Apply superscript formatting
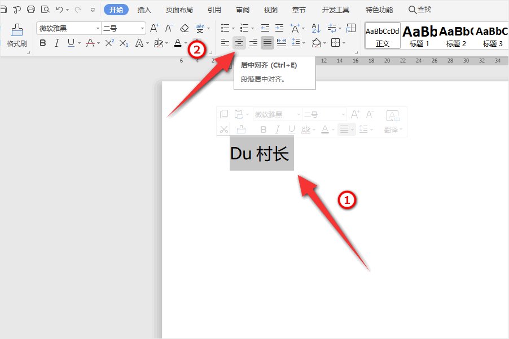 coord(109,43)
